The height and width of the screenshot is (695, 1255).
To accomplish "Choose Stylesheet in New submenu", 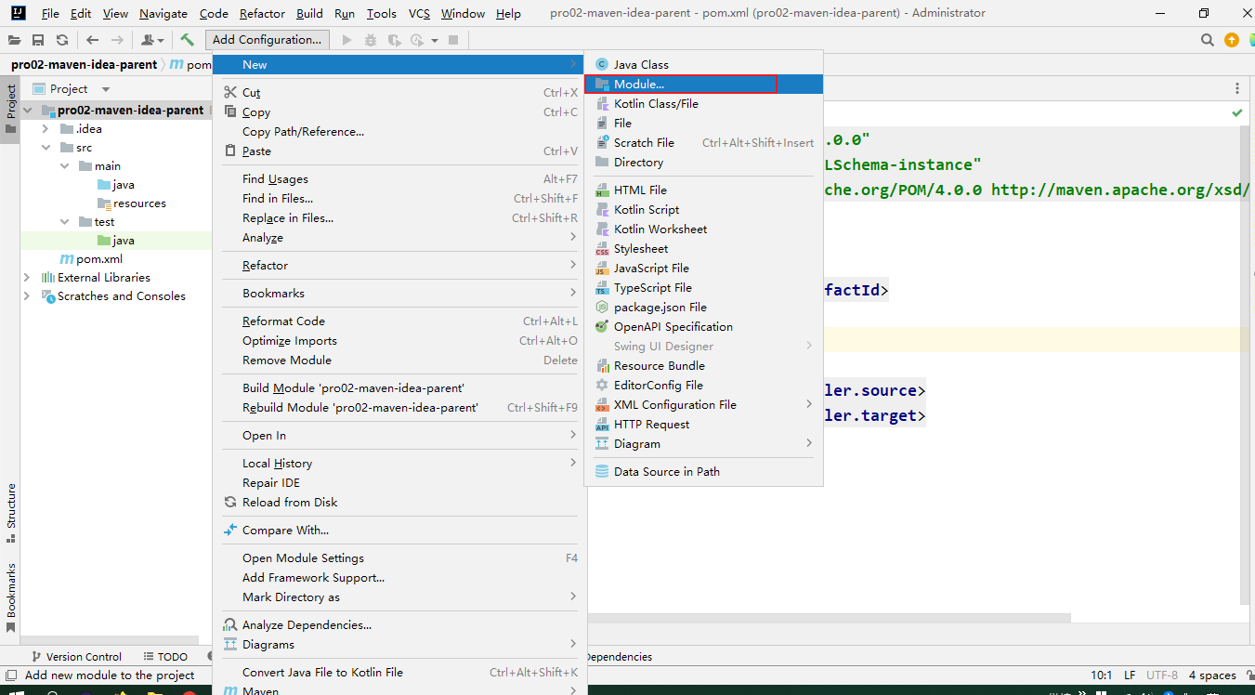I will tap(703, 248).
